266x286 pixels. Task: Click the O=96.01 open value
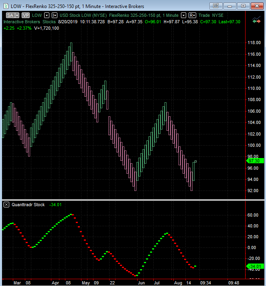(153, 22)
